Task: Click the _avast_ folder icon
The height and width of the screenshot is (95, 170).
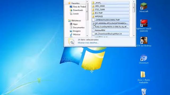Action: coord(93,3)
